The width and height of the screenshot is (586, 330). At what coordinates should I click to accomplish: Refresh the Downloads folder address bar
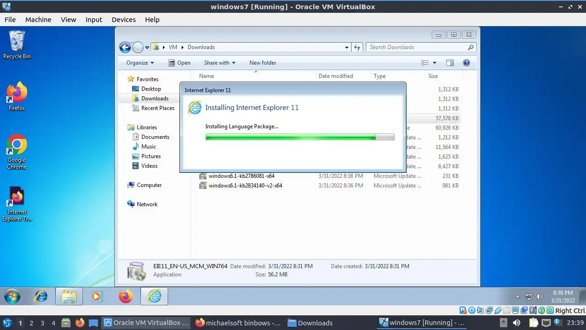coord(358,47)
